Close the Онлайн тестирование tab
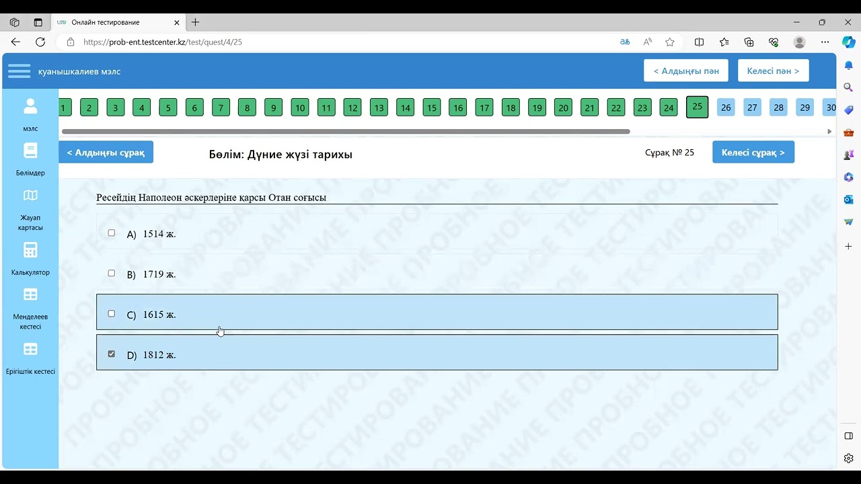Viewport: 861px width, 484px height. (x=177, y=22)
